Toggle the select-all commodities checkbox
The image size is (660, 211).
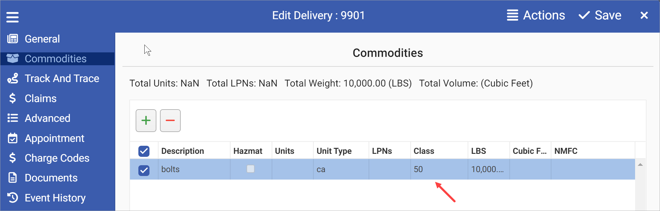pos(144,151)
